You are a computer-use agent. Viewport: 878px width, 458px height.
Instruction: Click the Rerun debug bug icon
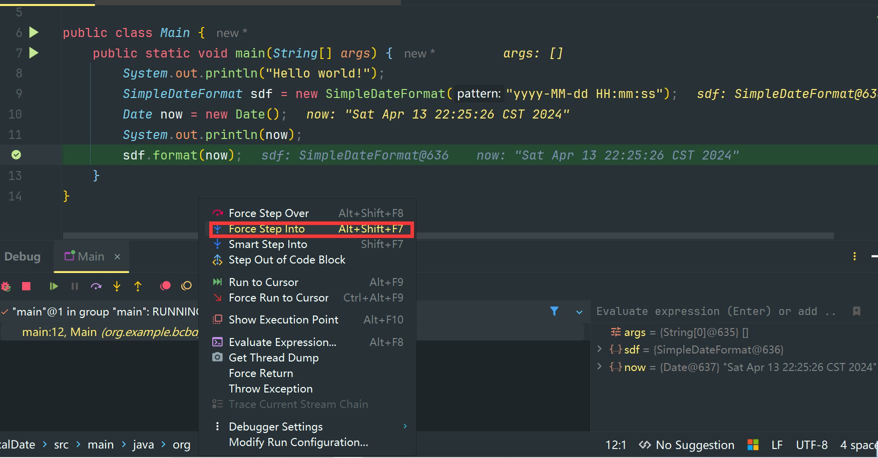coord(6,286)
